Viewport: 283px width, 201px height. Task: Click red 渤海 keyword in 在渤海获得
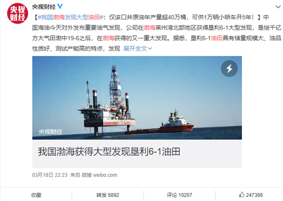(108, 38)
